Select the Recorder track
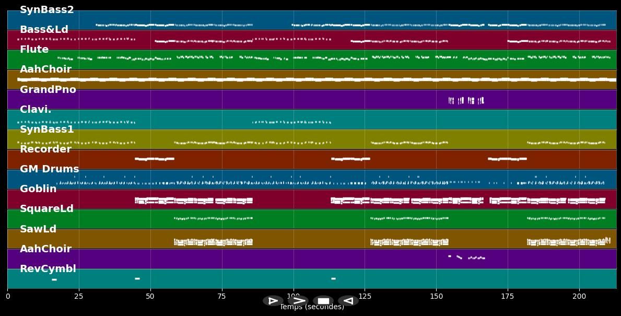 pos(45,149)
